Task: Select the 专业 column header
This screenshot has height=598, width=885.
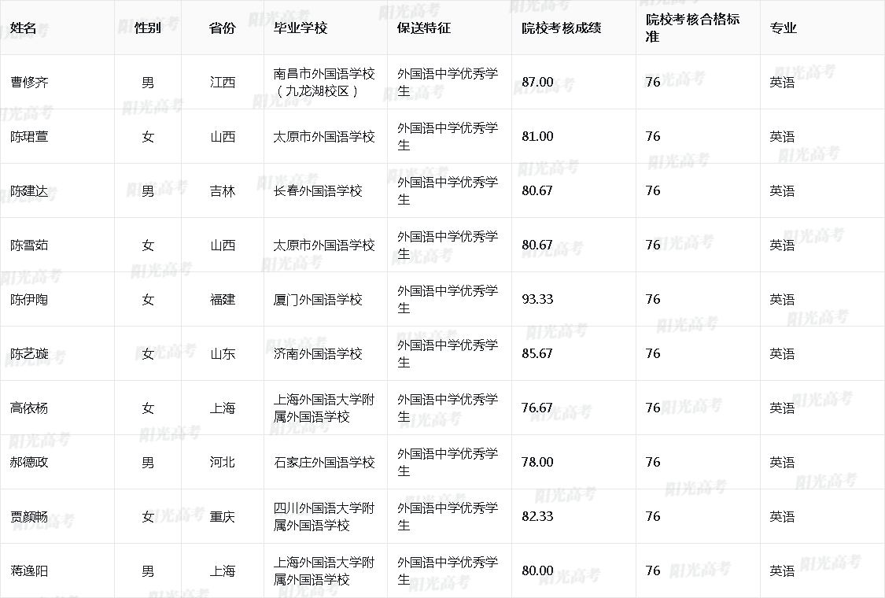Action: [783, 28]
